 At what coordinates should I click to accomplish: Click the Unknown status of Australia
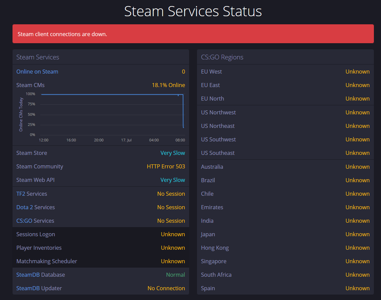(x=358, y=167)
